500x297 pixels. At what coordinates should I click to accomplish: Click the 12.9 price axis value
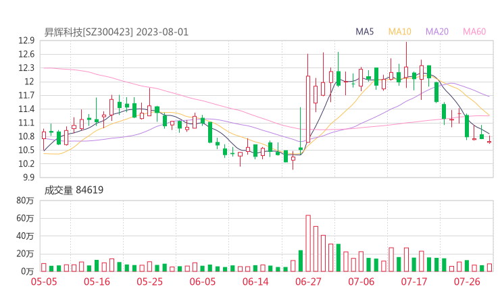(26, 40)
